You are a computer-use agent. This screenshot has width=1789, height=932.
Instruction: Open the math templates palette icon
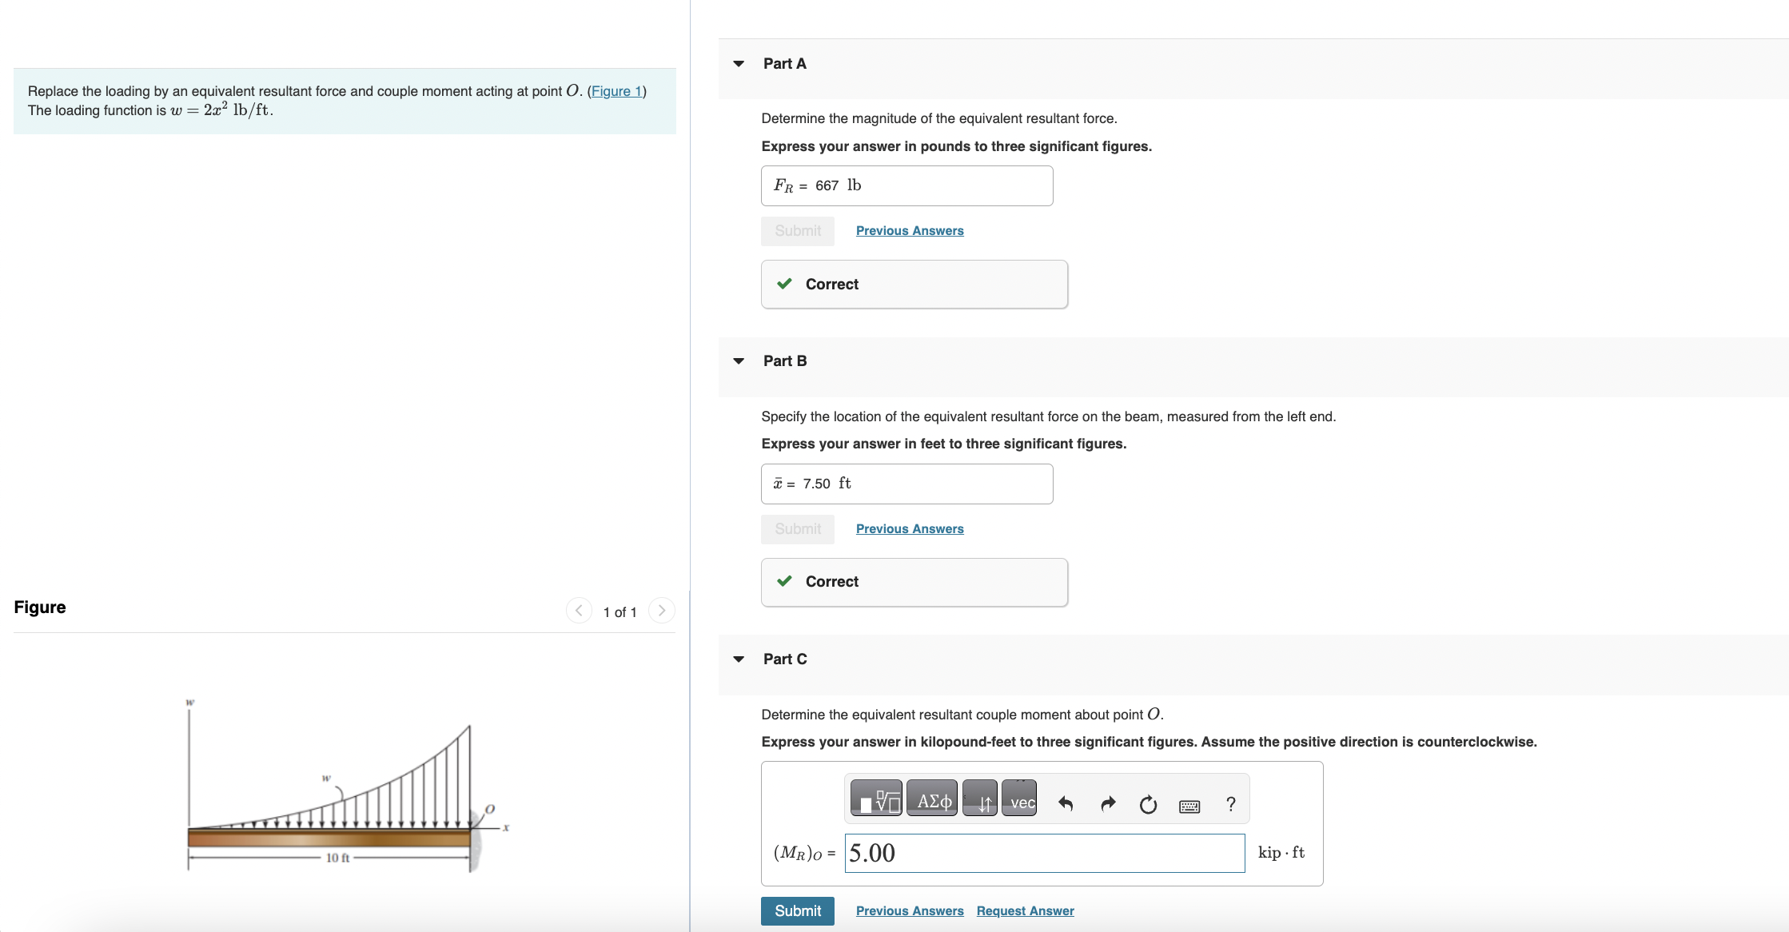click(x=875, y=799)
